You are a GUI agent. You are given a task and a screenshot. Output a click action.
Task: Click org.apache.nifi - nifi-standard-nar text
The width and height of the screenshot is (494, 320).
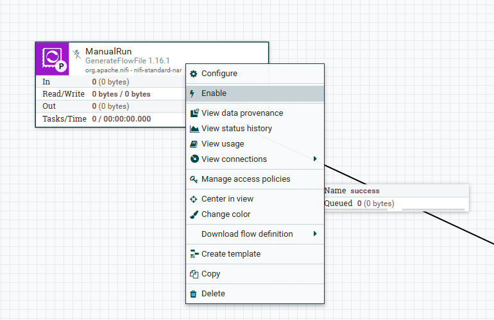coord(133,70)
